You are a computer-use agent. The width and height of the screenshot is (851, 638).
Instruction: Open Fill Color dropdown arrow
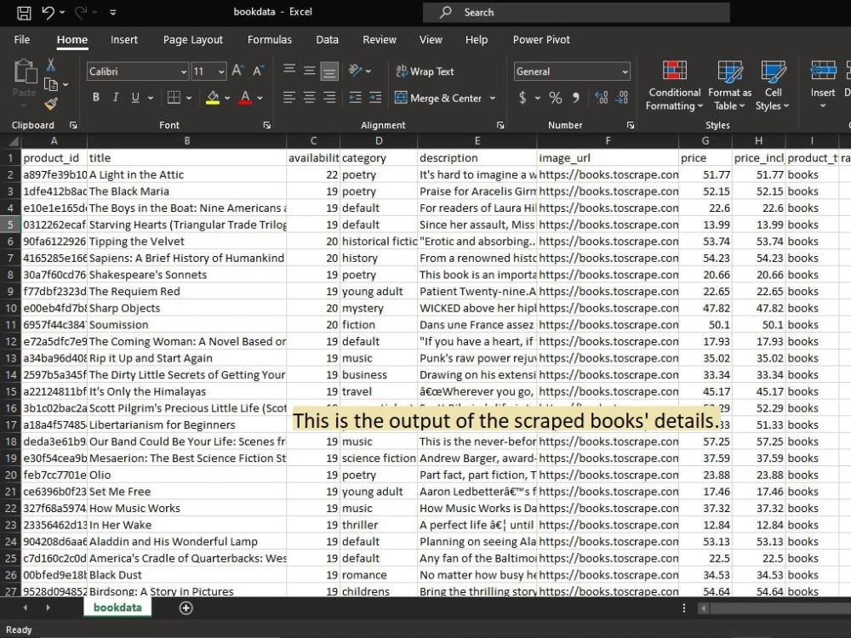pyautogui.click(x=227, y=98)
